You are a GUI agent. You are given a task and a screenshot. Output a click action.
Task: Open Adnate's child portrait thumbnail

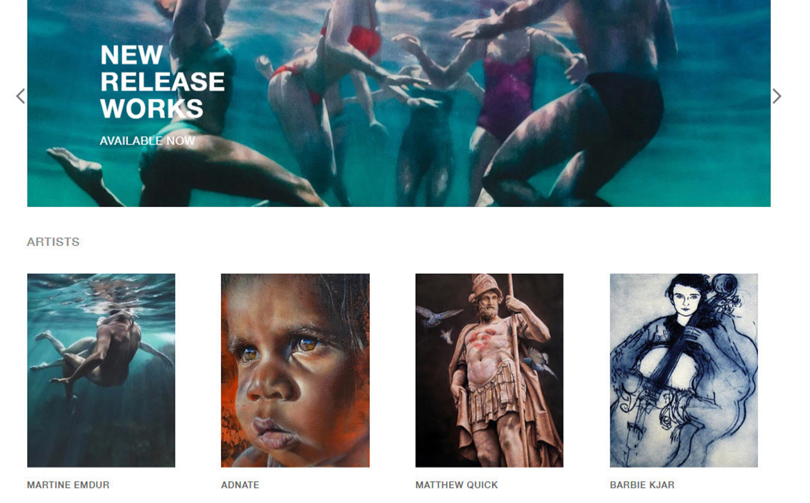pos(295,370)
